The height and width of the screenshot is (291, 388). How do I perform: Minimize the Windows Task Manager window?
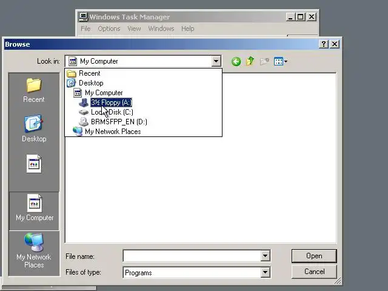pos(290,17)
